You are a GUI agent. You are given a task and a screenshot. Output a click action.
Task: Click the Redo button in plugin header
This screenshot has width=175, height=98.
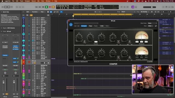click(x=107, y=26)
